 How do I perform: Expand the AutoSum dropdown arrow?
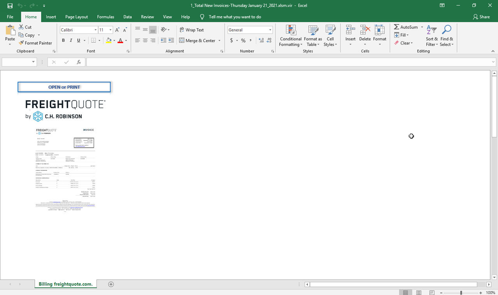click(422, 27)
